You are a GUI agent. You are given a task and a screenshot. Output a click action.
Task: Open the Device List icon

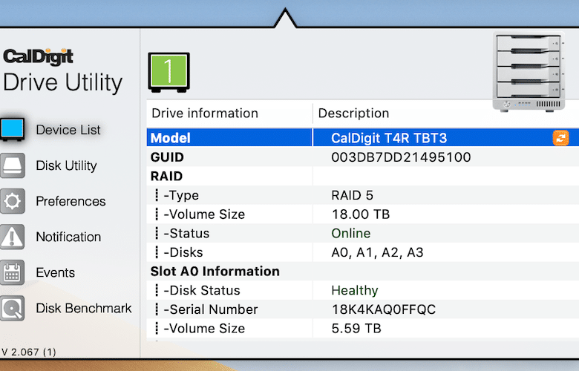point(13,129)
